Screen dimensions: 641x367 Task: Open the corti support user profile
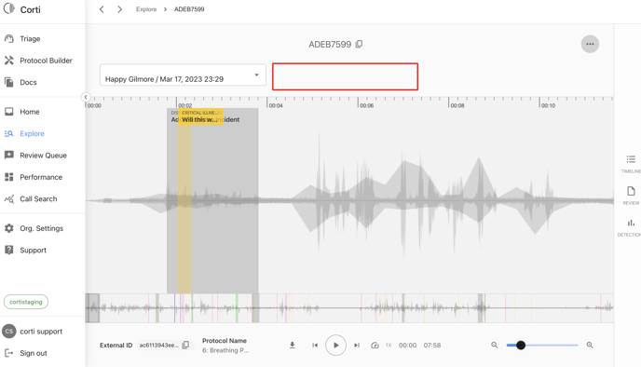[33, 331]
